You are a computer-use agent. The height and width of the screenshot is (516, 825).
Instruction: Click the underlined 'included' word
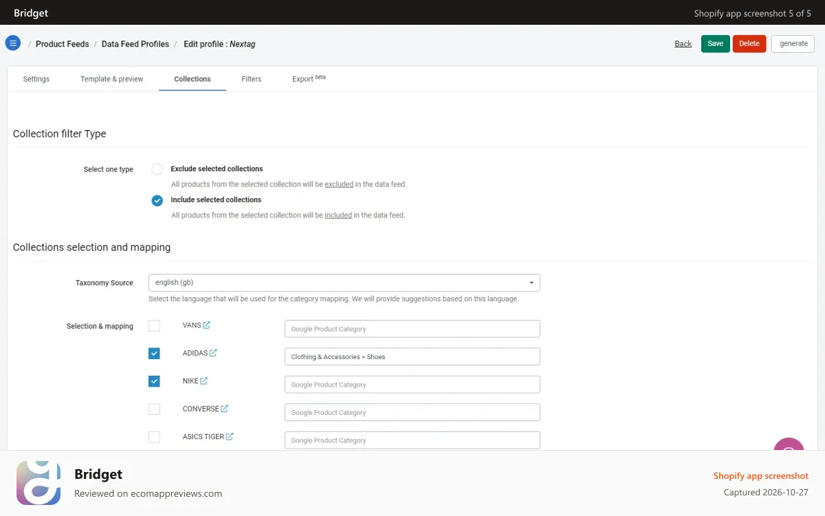(x=338, y=215)
